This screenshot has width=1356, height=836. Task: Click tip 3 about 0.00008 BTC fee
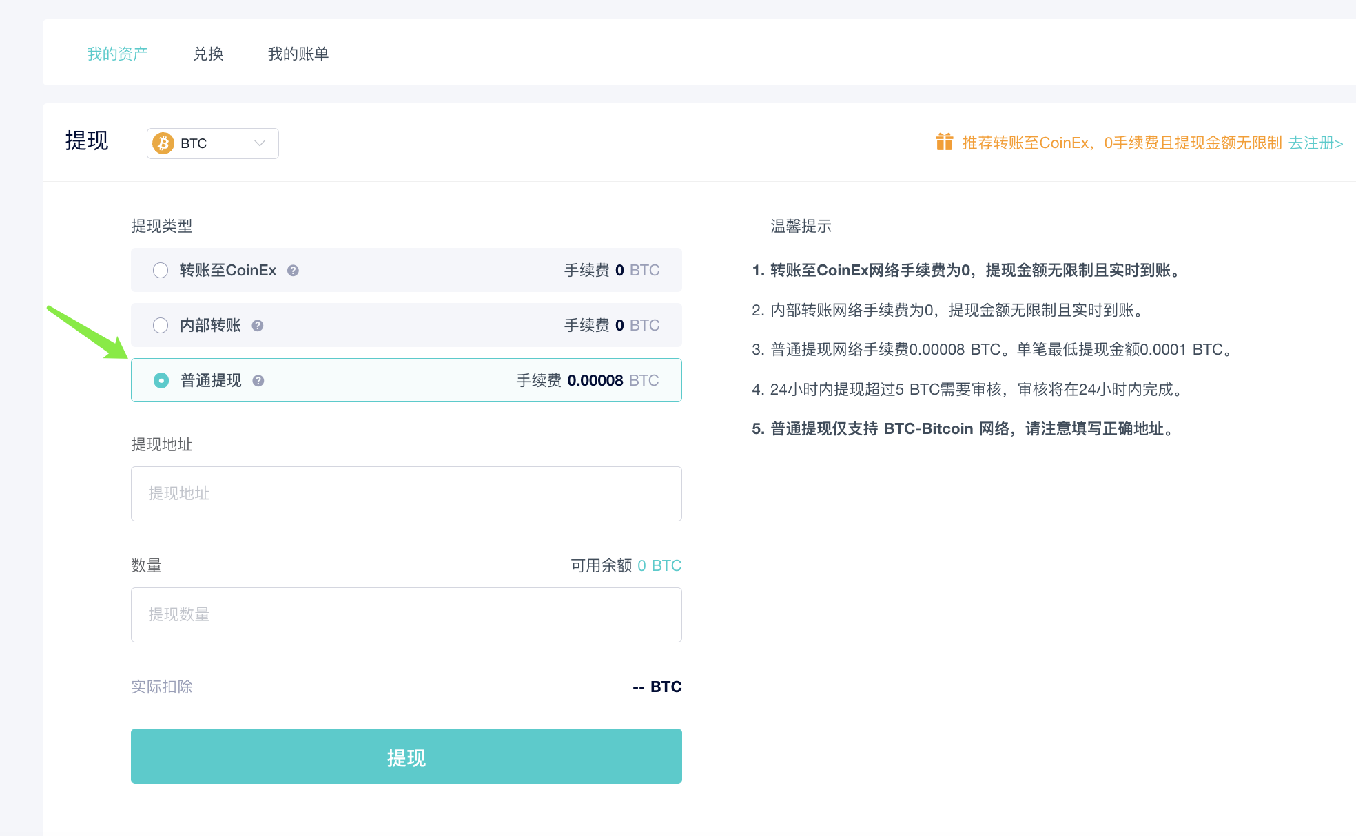click(x=994, y=350)
